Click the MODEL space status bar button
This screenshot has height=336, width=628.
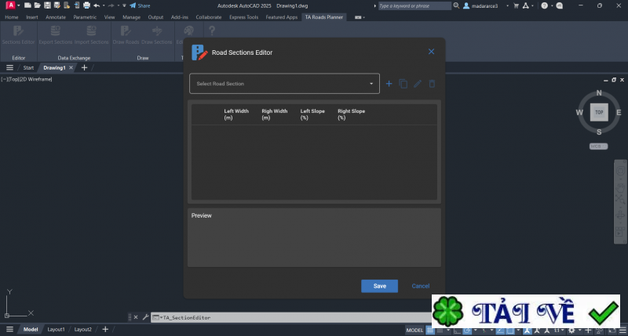click(414, 330)
